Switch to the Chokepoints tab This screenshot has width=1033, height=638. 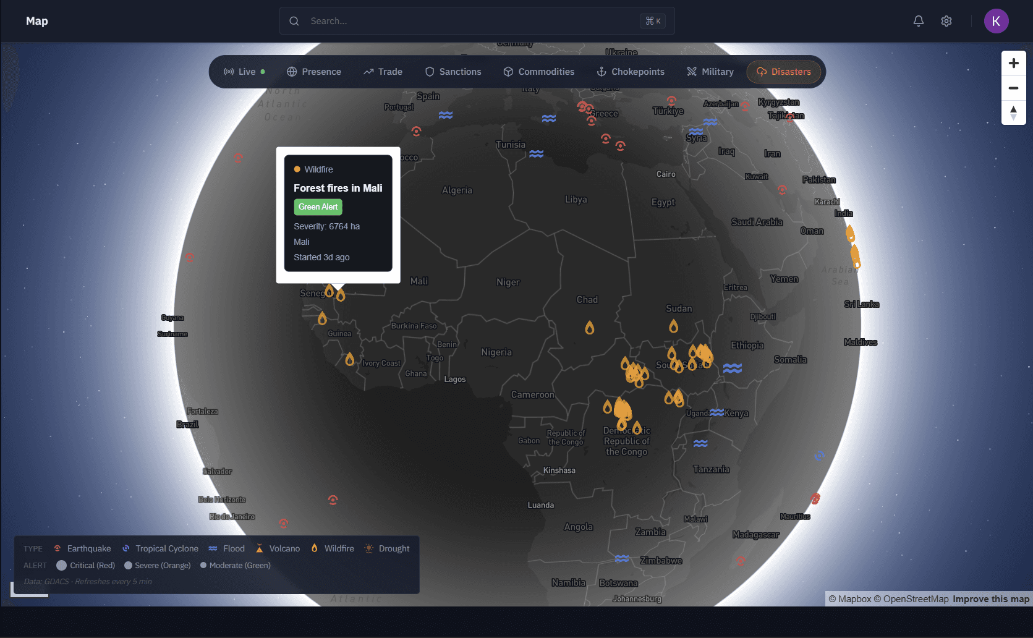[630, 72]
